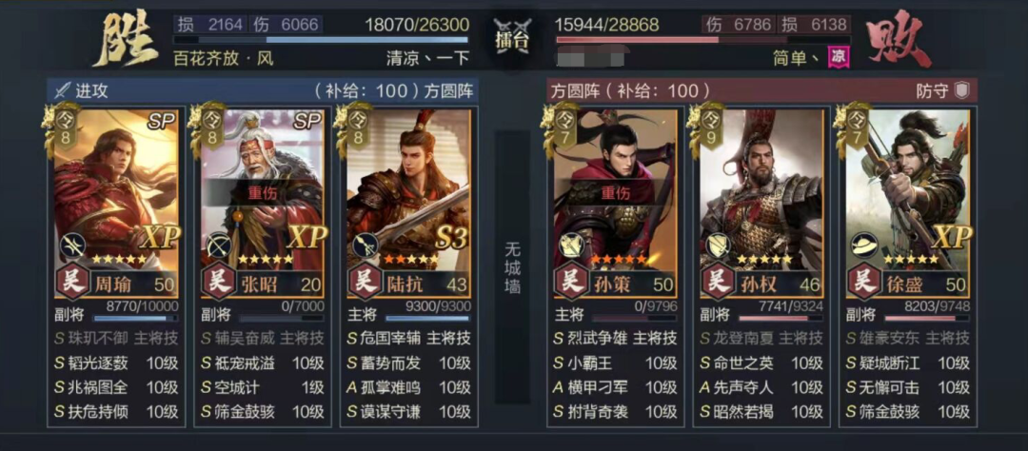Click Xu Sheng's hat troop-type icon
Image resolution: width=1028 pixels, height=451 pixels.
pyautogui.click(x=864, y=245)
